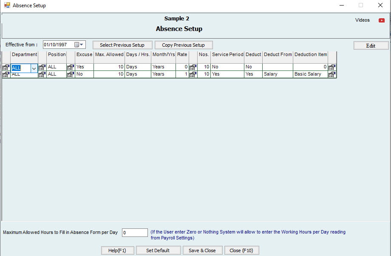Click lookup icon after Basic Salary in second row
Viewport: 391px width, 256px height.
[331, 74]
